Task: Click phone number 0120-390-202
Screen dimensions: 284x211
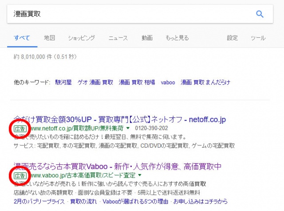Action: (x=151, y=128)
